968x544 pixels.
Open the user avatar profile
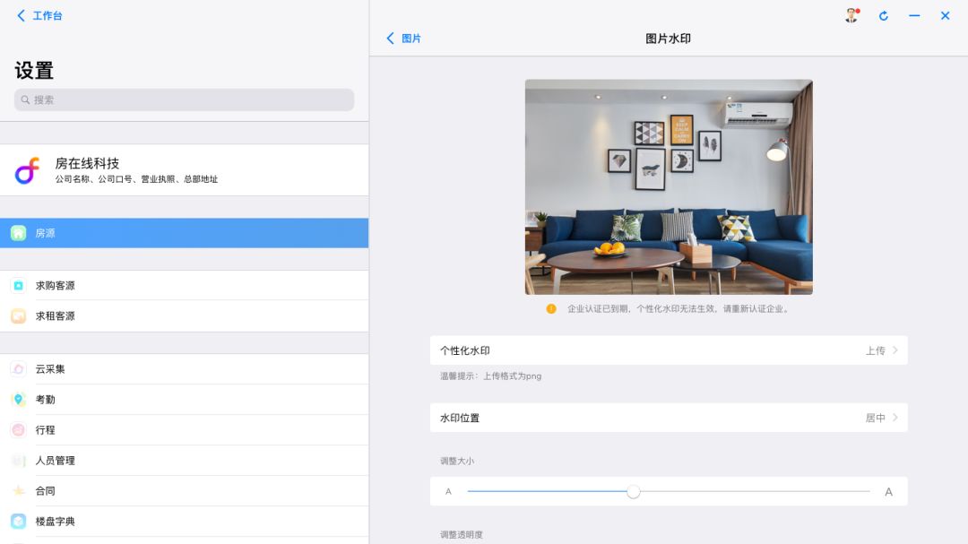tap(851, 15)
